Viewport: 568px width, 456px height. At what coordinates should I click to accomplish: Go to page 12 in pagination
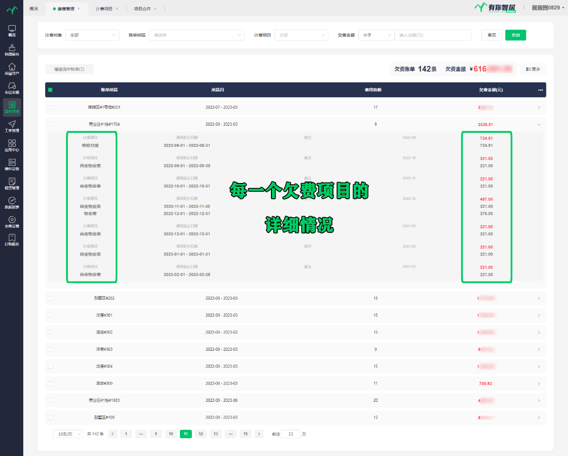point(200,434)
